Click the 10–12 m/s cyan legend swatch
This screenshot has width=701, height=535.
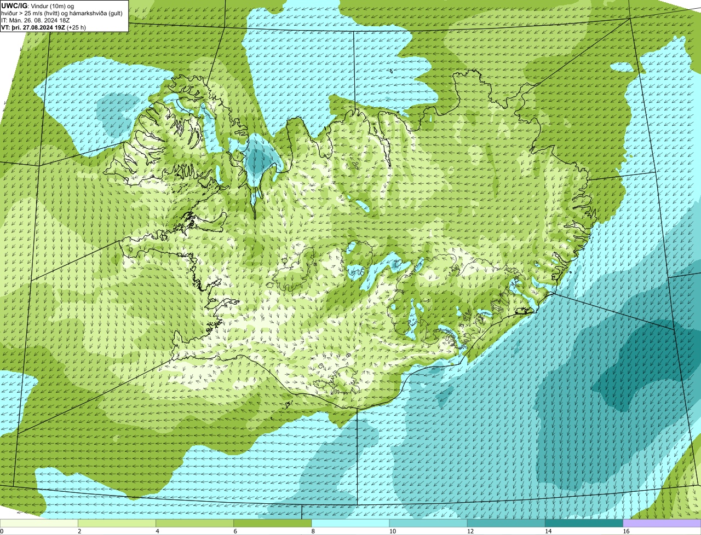tap(428, 524)
